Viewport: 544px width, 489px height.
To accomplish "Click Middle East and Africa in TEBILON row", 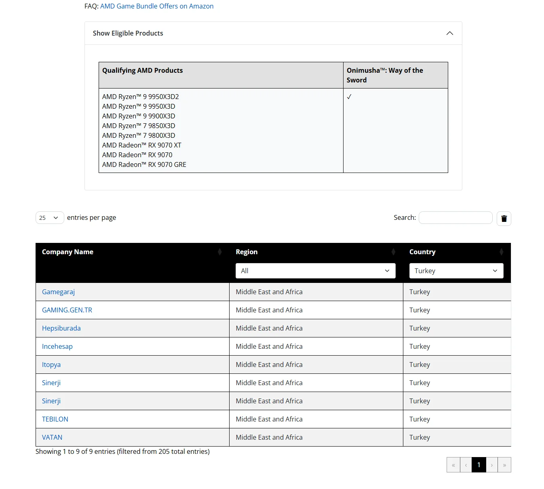I will (269, 419).
